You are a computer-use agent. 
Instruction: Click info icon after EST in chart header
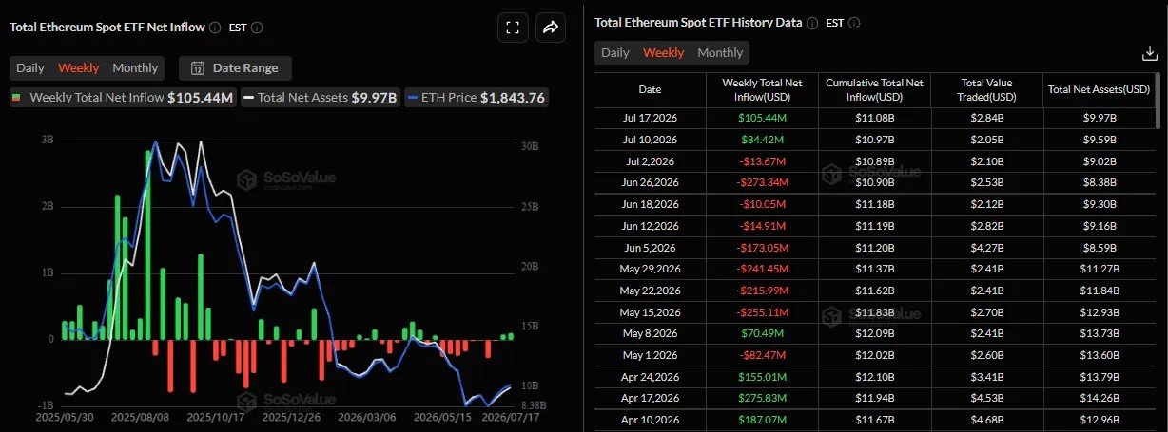point(257,28)
